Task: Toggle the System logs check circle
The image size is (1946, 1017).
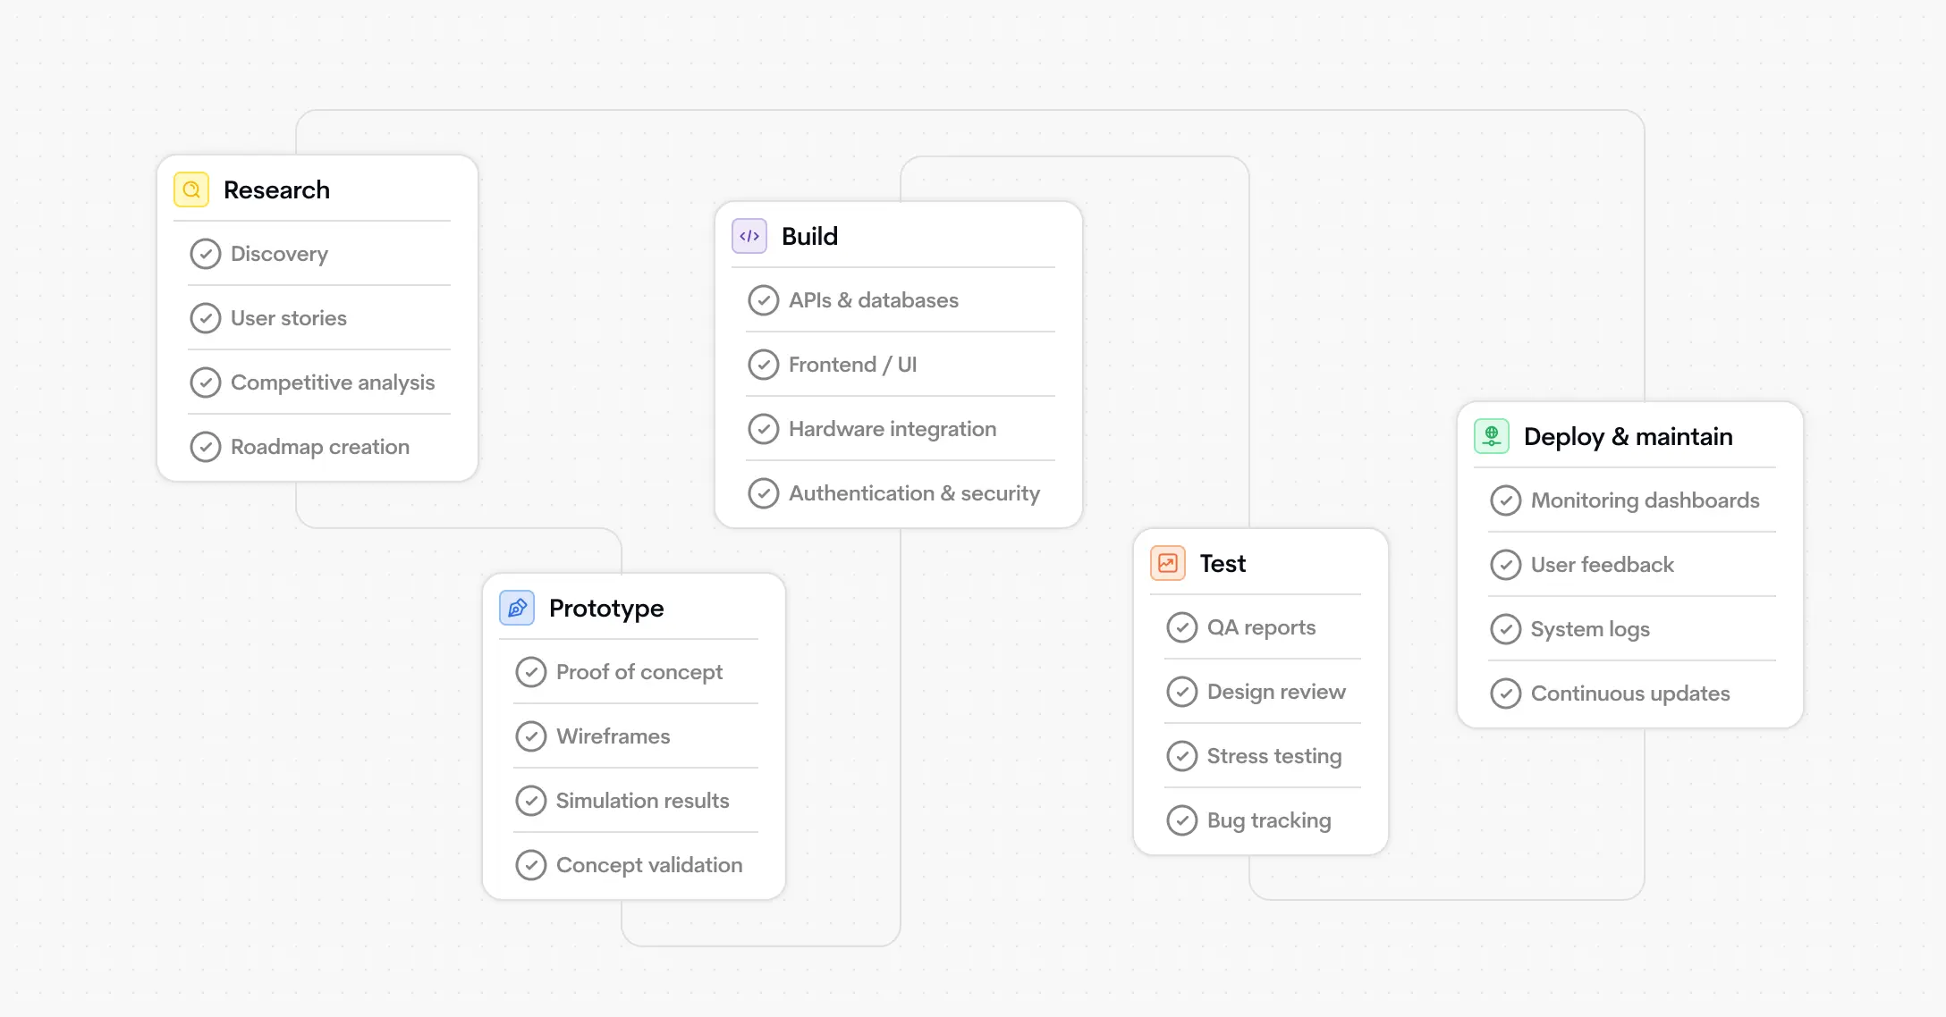Action: 1506,629
